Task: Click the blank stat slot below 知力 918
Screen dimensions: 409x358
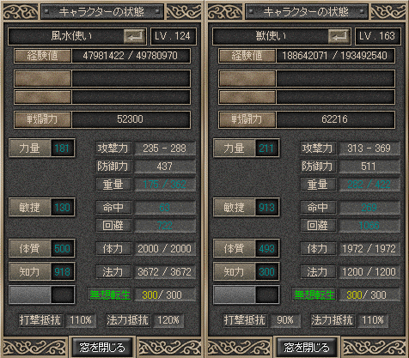Action: click(x=42, y=294)
